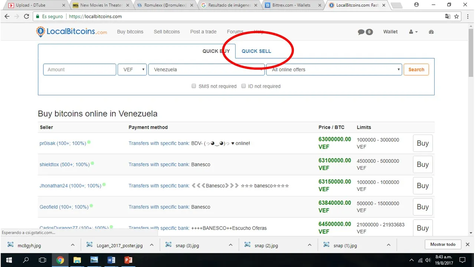Click the Amount input field
This screenshot has width=475, height=267.
(x=80, y=69)
